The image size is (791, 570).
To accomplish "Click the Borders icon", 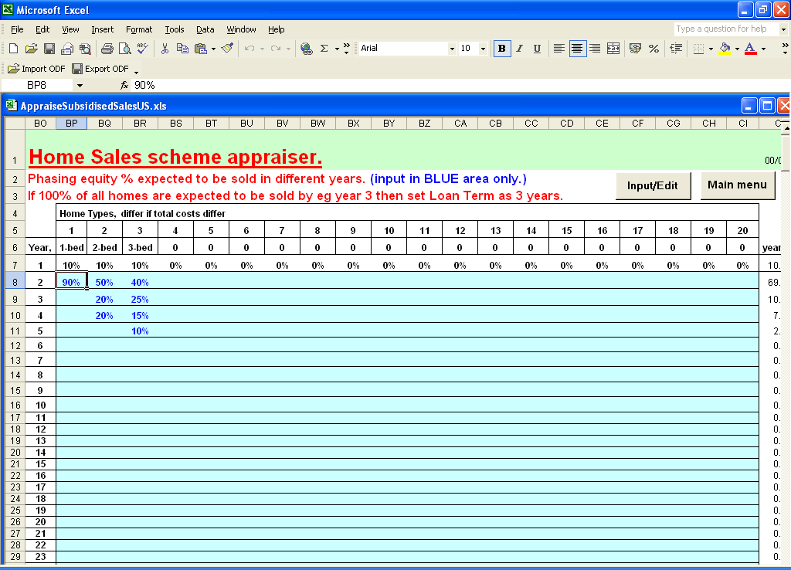I will tap(698, 49).
